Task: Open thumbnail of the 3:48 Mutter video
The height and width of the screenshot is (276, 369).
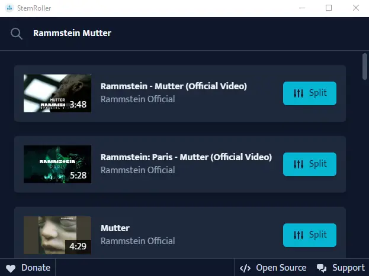Action: [57, 93]
